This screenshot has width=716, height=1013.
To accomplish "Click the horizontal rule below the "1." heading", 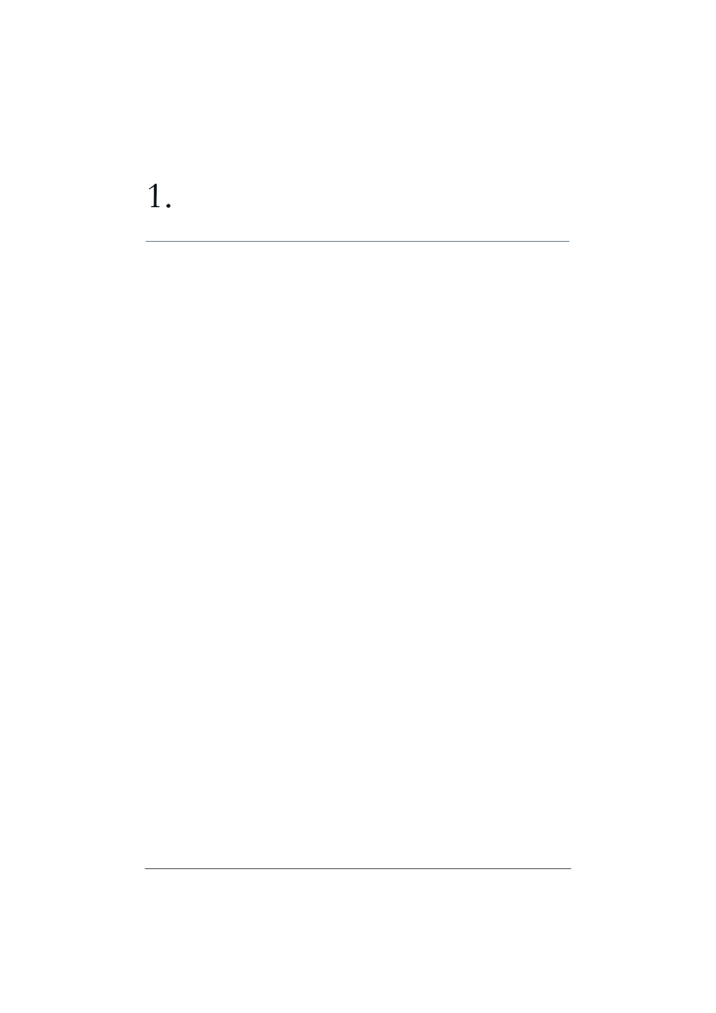I will pos(357,241).
